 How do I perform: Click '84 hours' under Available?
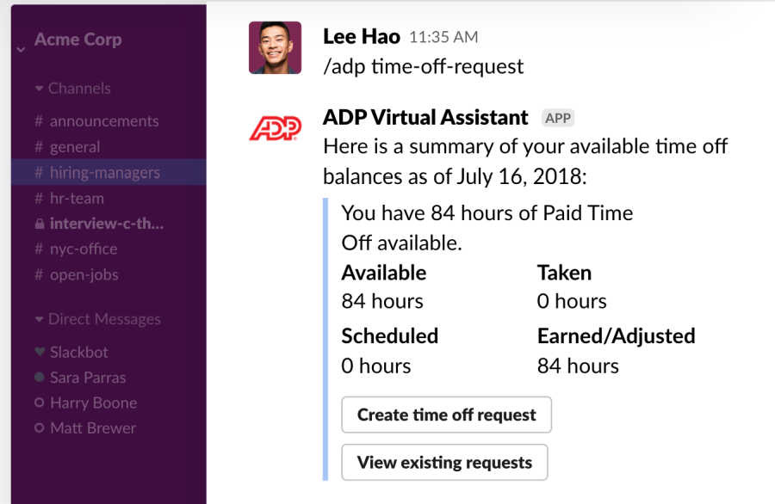(382, 301)
